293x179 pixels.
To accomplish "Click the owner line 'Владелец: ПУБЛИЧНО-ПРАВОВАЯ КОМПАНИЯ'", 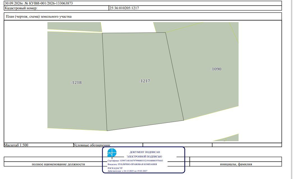I will pos(132,164).
